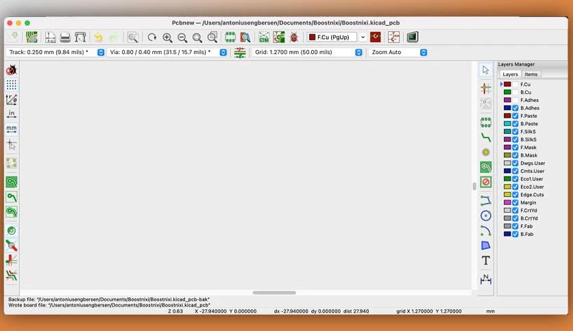Open the page settings icon
This screenshot has height=331, width=573.
(50, 37)
